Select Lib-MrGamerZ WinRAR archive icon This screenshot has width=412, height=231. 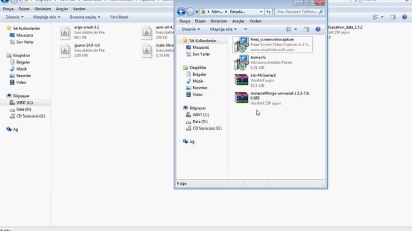(x=241, y=80)
